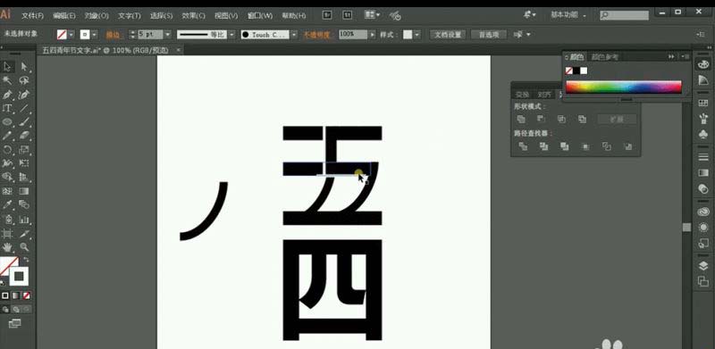Click Unite in shape modes row

[522, 119]
